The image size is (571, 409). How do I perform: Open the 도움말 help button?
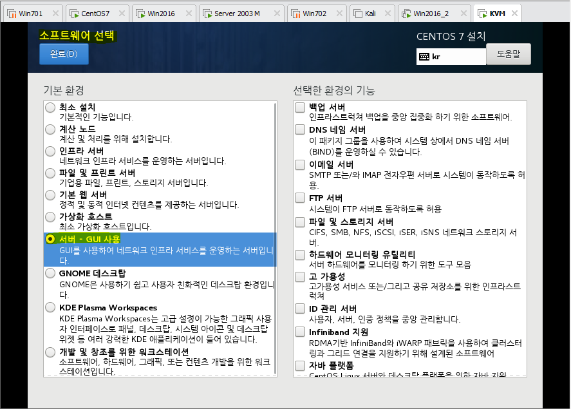(509, 54)
